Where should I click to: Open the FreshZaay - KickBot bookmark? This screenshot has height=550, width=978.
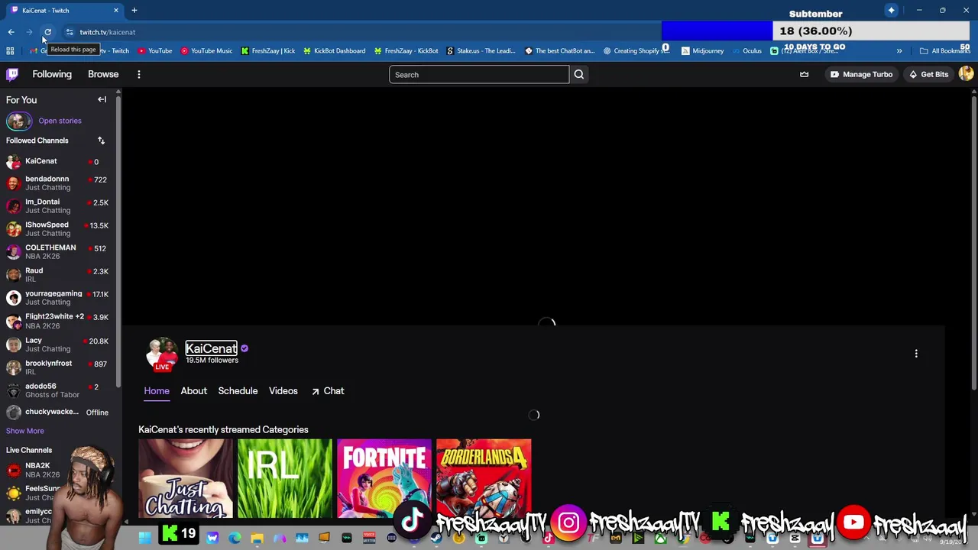pyautogui.click(x=406, y=51)
